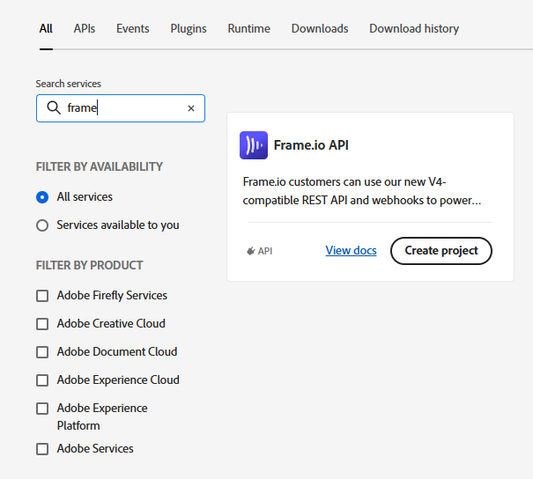Switch to the APIs tab
Viewport: 533px width, 479px height.
(x=85, y=28)
